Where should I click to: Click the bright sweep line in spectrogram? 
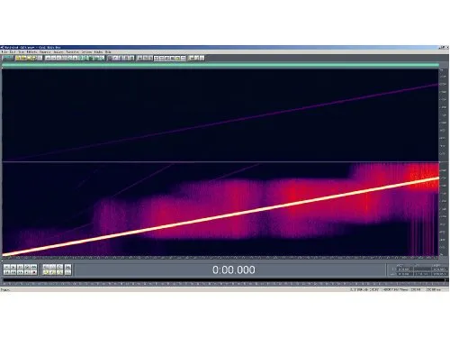click(220, 216)
